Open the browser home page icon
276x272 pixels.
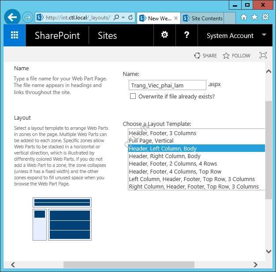point(244,17)
